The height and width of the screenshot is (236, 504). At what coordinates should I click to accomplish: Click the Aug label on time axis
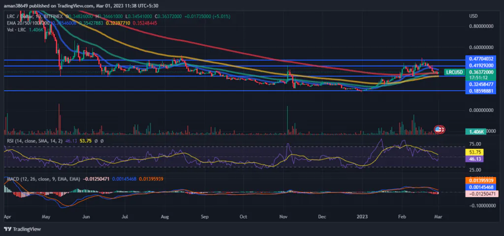(164, 217)
